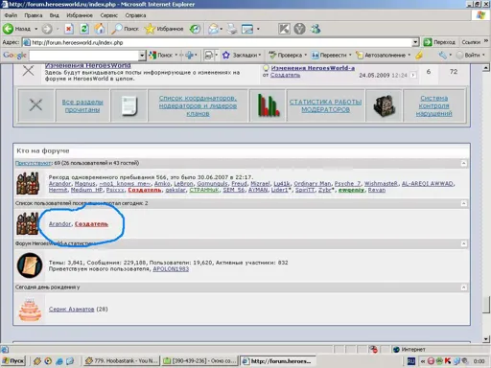Open the Поиск search toolbar button
The width and height of the screenshot is (491, 368).
[x=125, y=29]
